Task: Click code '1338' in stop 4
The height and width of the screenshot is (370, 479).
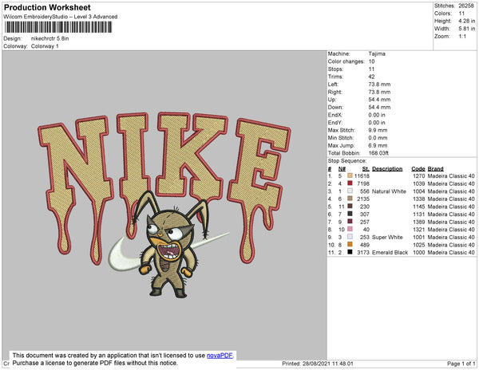Action: pyautogui.click(x=419, y=199)
